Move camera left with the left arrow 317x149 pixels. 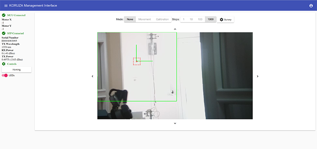point(93,76)
